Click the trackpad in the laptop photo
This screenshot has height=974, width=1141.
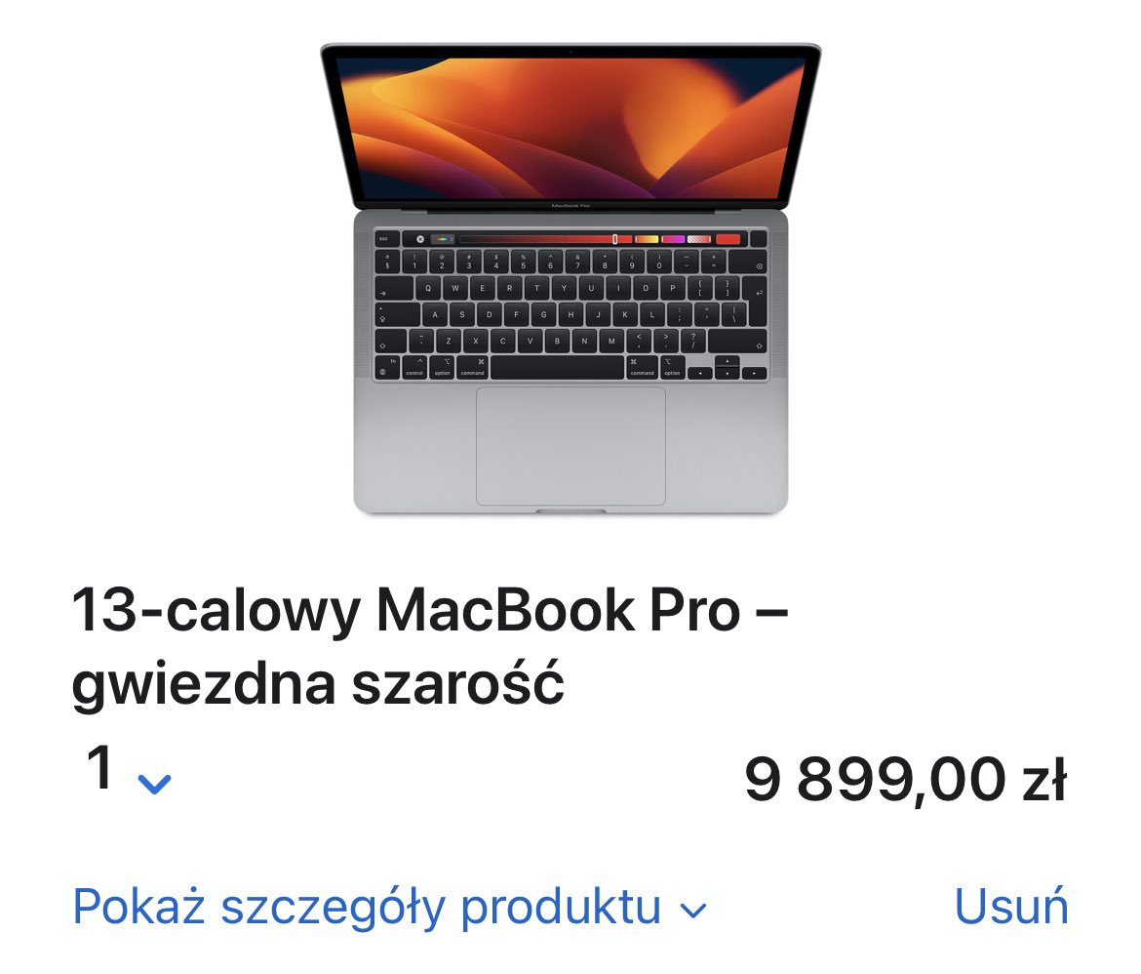pos(570,446)
